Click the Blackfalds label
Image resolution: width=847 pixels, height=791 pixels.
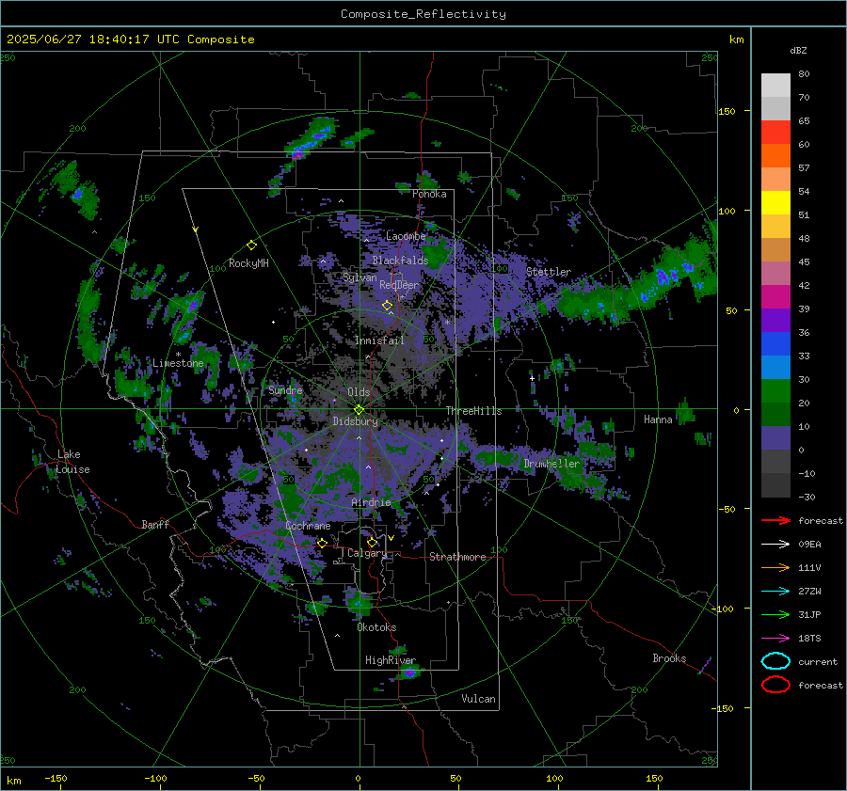click(400, 261)
